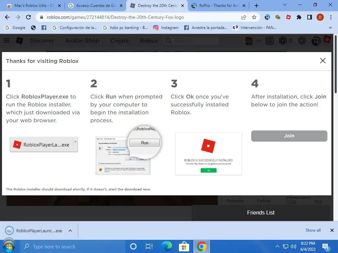Viewport: 338px width, 253px height.
Task: Click the Roblox logo home icon
Action: tap(19, 41)
